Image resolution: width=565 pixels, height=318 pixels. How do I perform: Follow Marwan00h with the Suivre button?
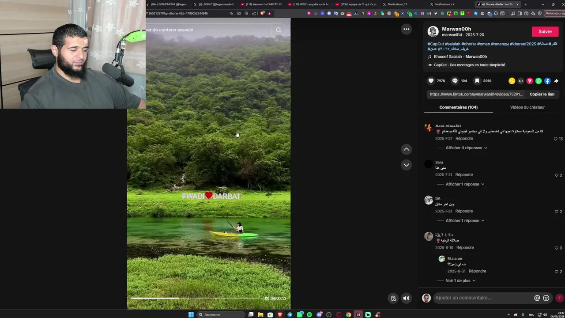point(545,31)
